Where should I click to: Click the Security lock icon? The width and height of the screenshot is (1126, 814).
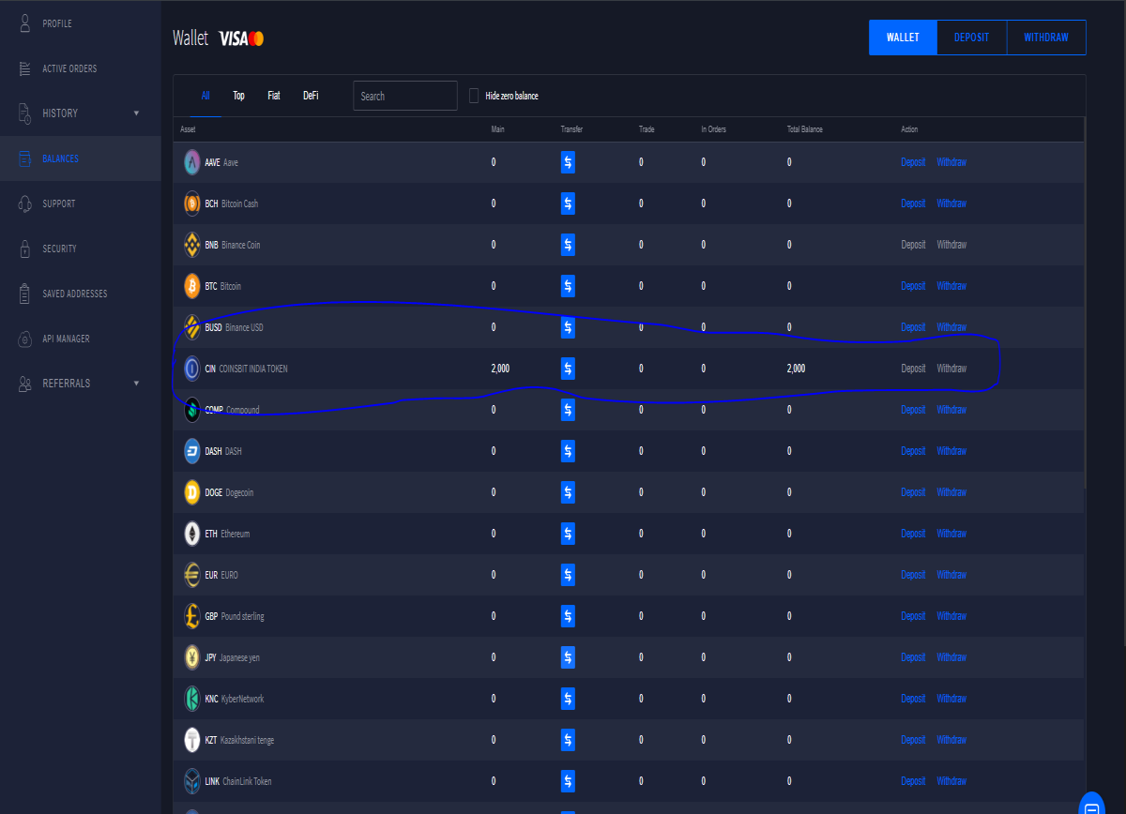point(25,249)
